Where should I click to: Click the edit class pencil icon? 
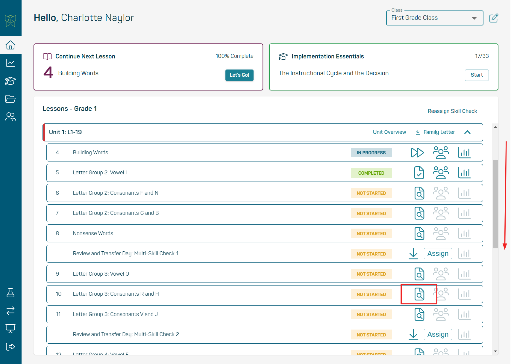click(x=494, y=18)
